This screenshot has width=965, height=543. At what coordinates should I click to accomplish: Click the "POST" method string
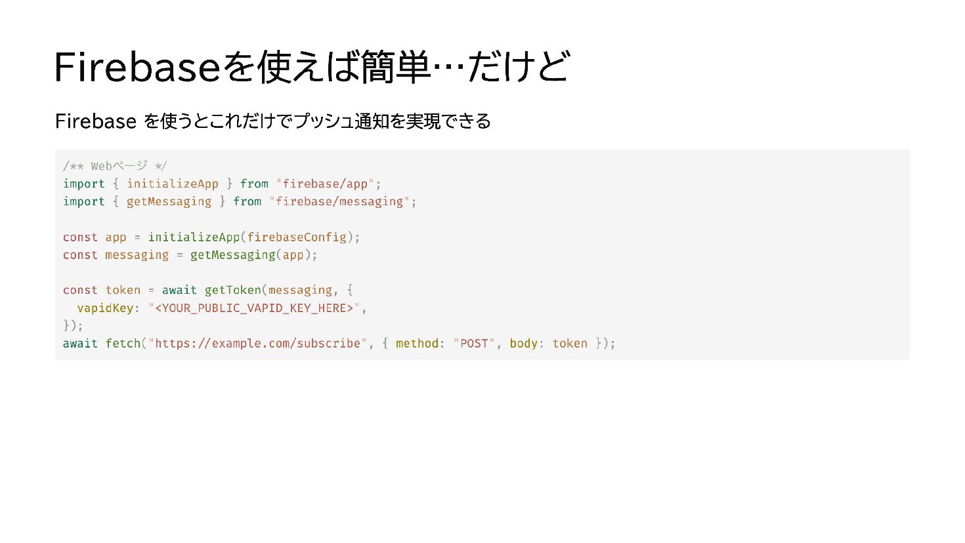tap(474, 343)
